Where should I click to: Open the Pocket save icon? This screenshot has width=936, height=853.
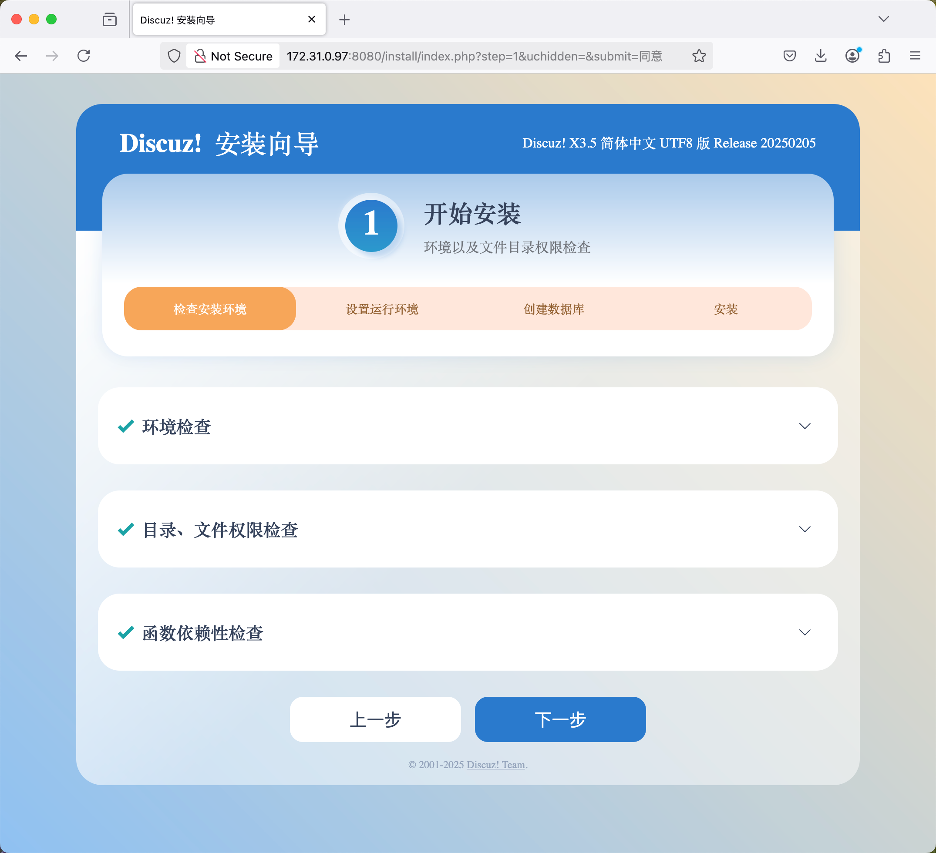[x=789, y=56]
